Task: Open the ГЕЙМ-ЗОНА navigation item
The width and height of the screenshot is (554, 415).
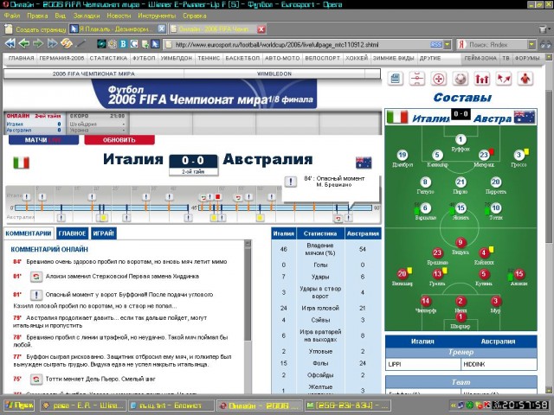Action: pyautogui.click(x=480, y=58)
